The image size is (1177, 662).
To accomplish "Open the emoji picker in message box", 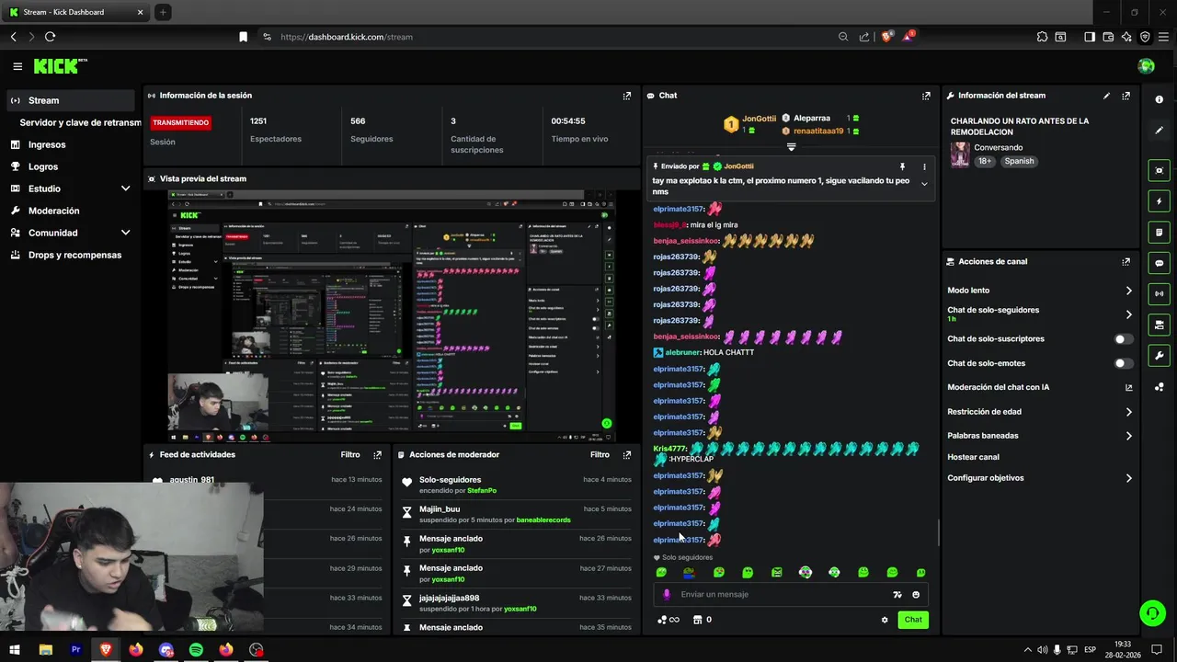I will [x=916, y=595].
